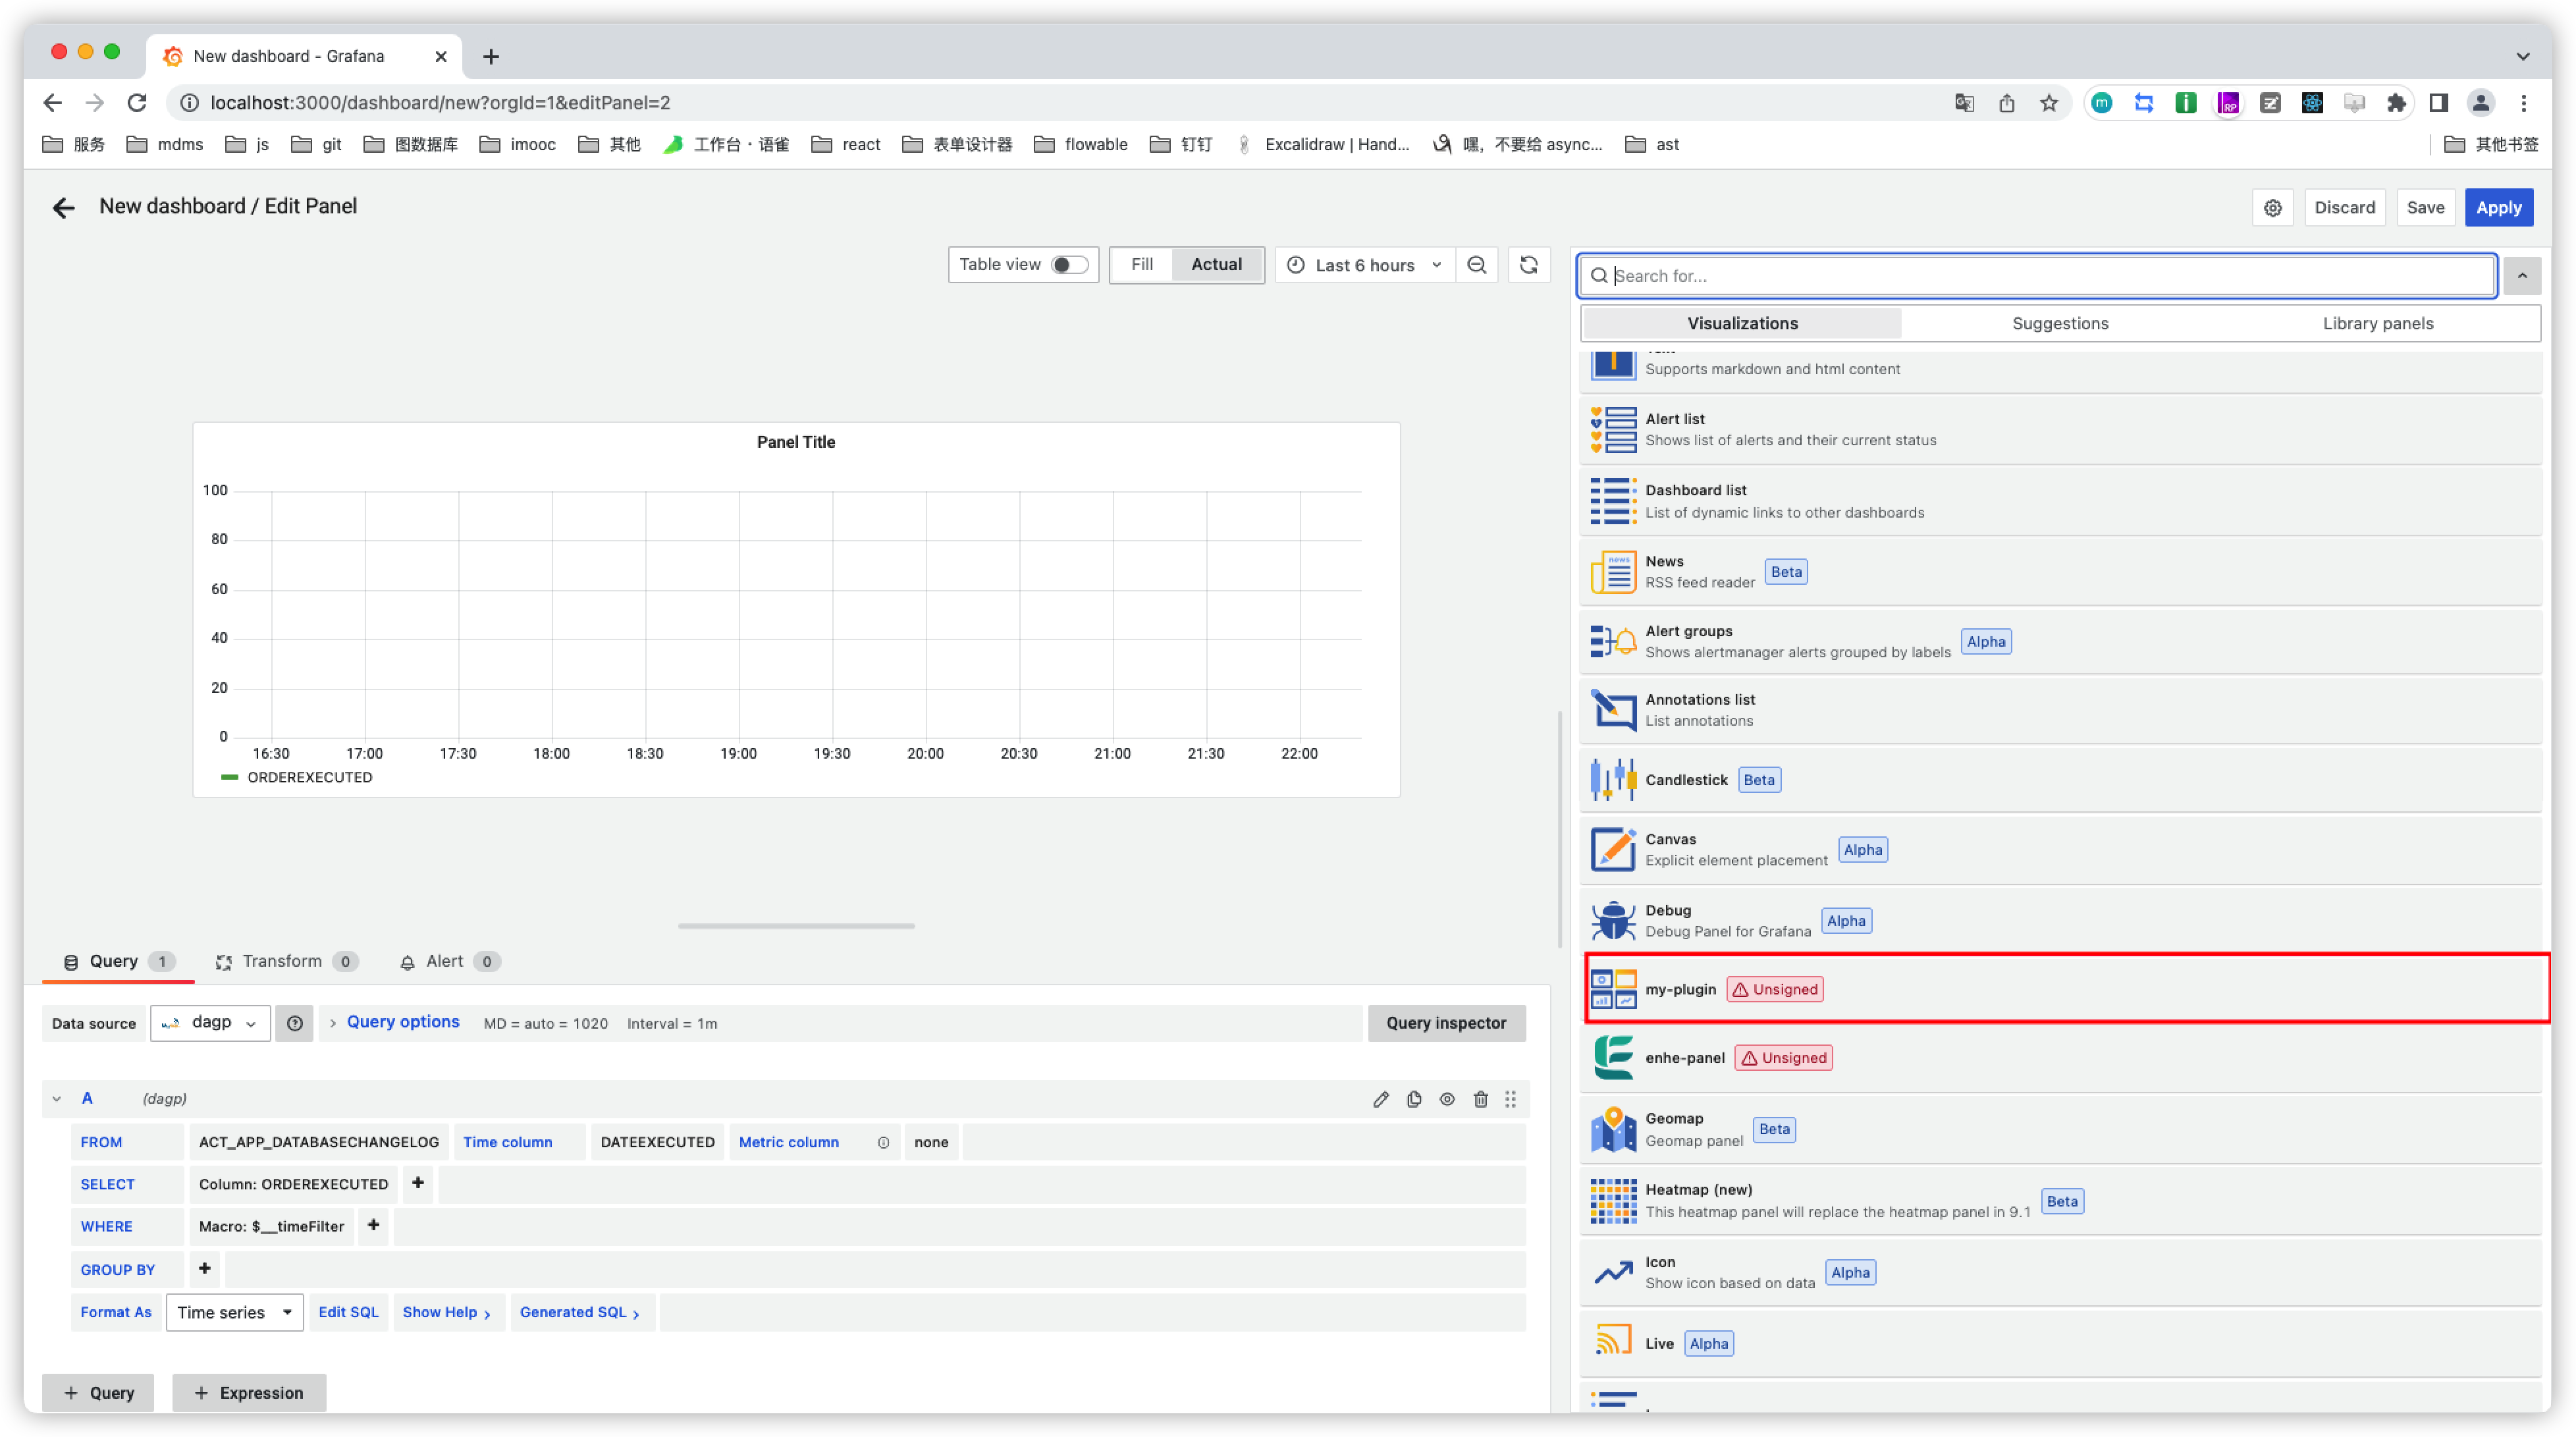Open the Suggestions tab
2576x1437 pixels.
click(x=2060, y=323)
